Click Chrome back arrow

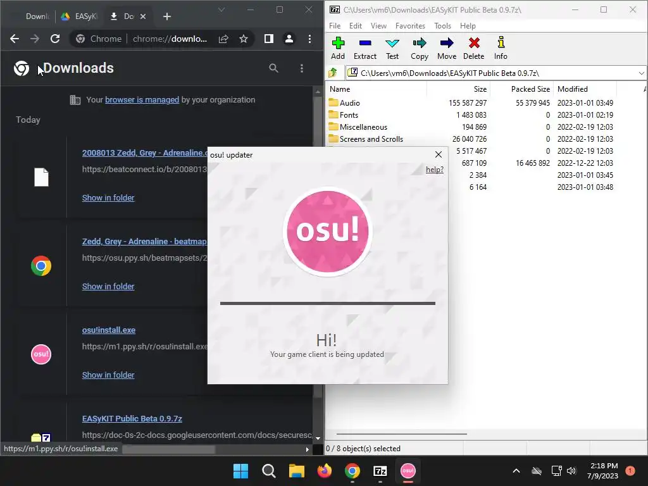pos(15,39)
